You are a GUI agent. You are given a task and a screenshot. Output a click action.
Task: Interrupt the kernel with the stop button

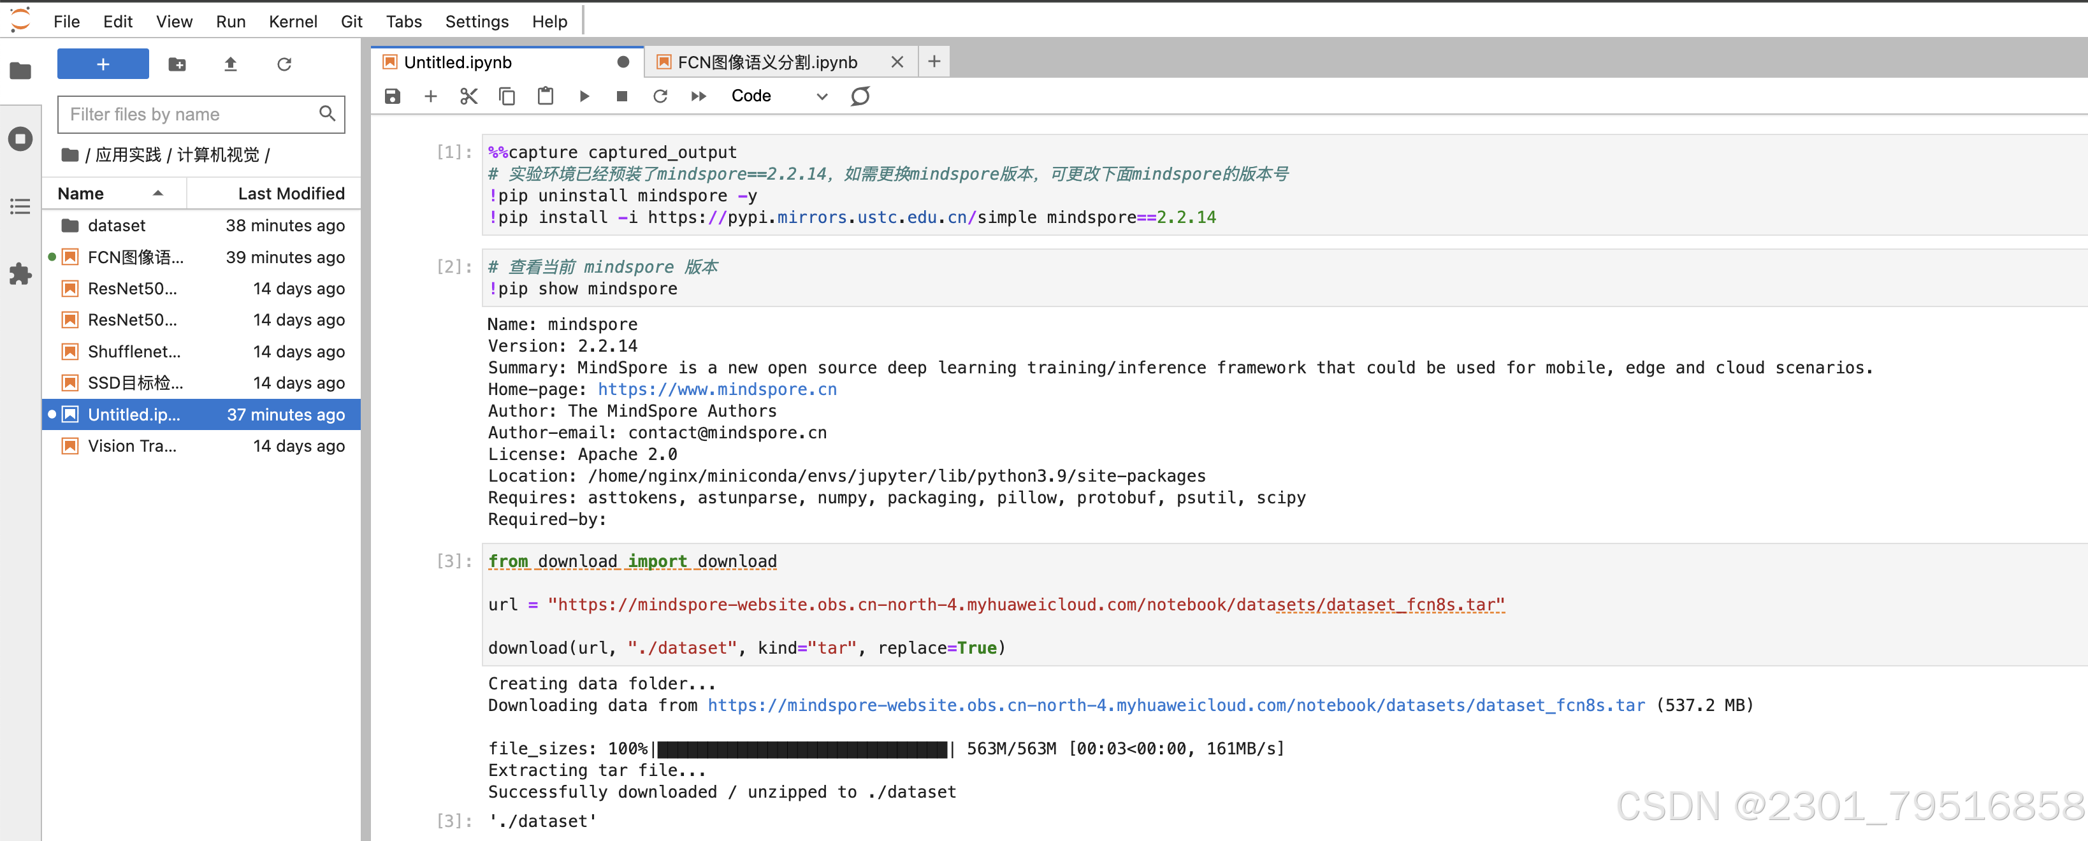[621, 96]
